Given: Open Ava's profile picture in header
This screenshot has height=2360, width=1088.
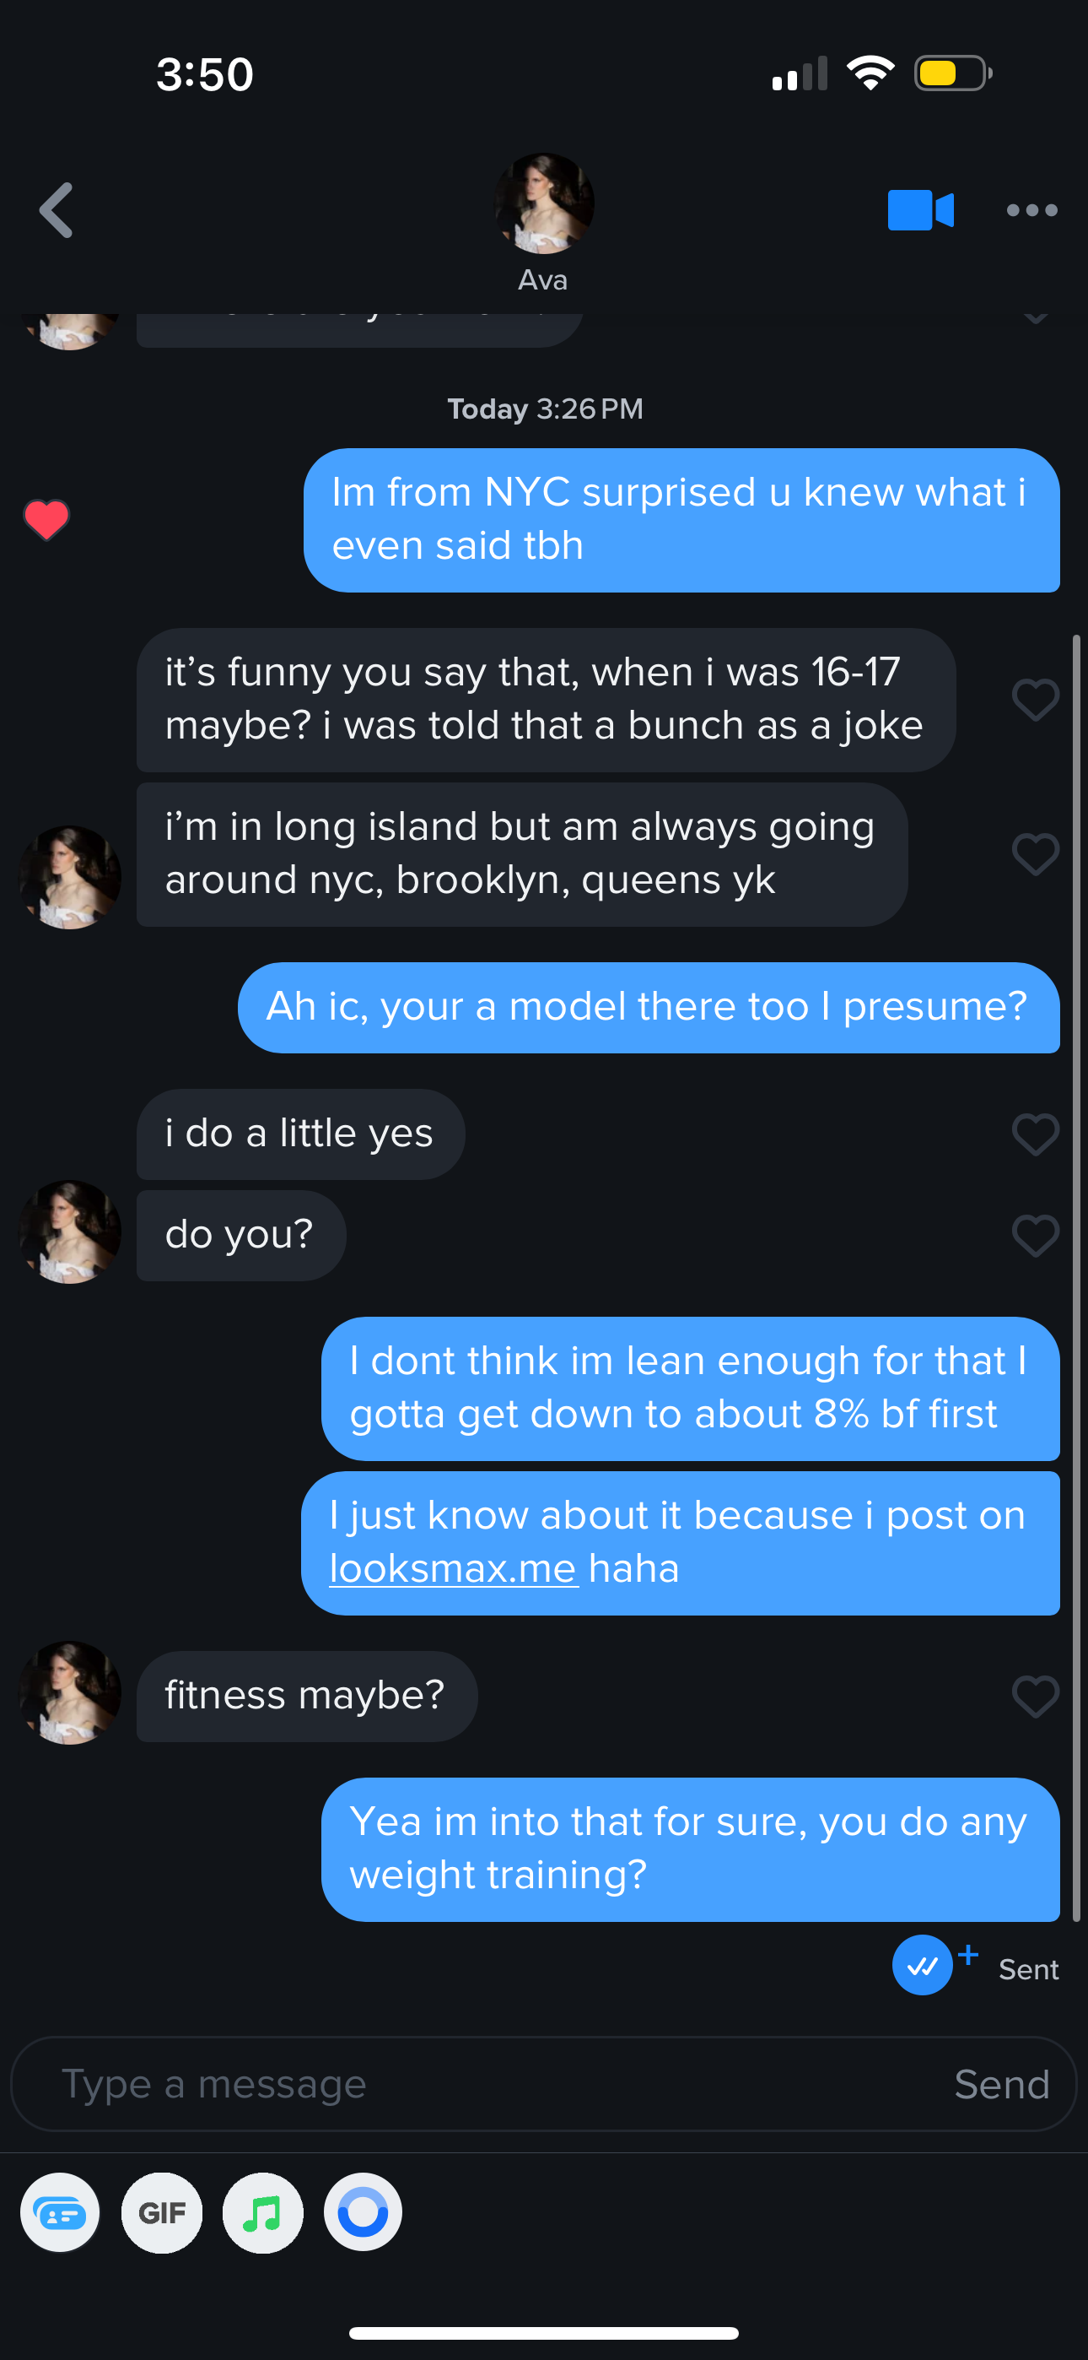Looking at the screenshot, I should (544, 203).
